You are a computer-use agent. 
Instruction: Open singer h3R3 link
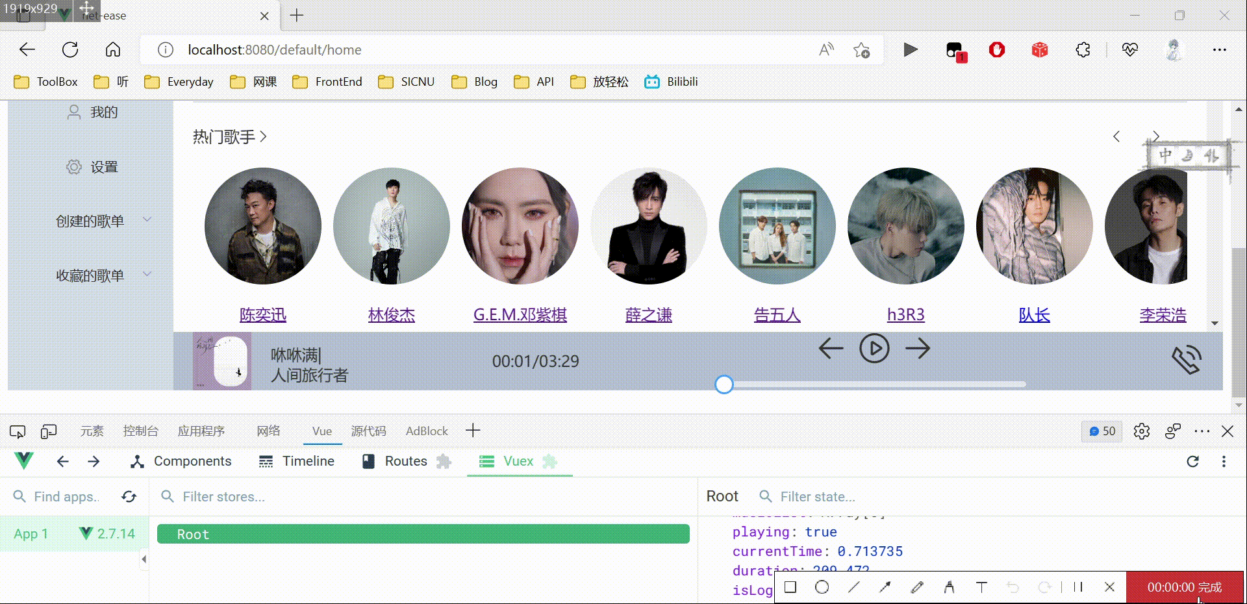click(x=906, y=315)
